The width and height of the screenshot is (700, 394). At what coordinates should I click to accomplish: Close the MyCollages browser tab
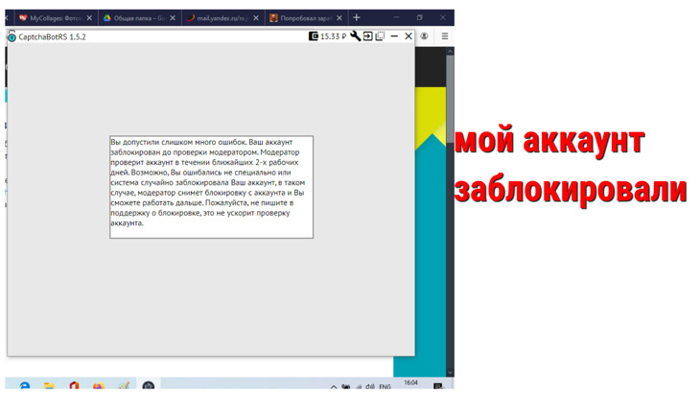89,18
